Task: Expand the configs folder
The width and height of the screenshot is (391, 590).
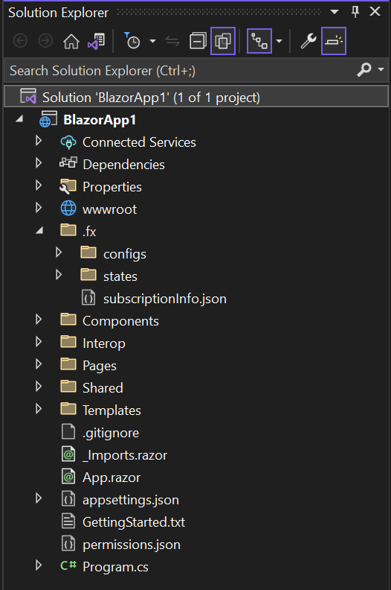Action: (x=59, y=252)
